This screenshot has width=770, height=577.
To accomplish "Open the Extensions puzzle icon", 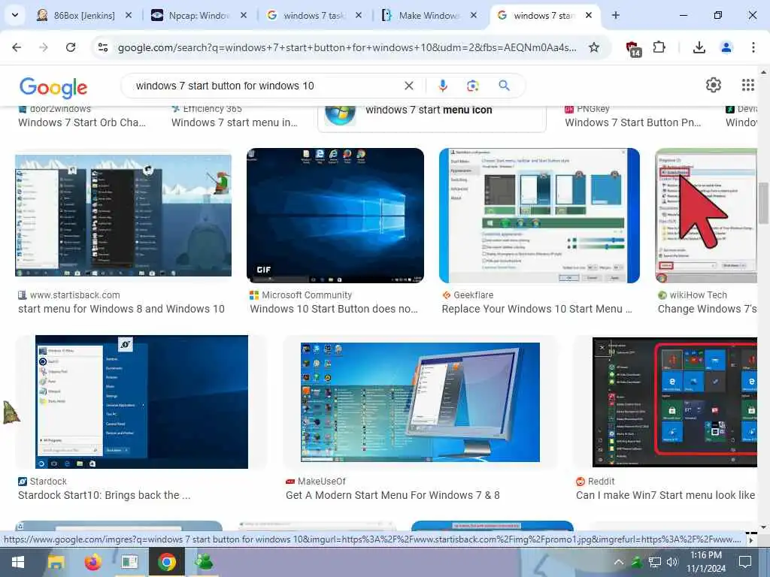I will 659,47.
